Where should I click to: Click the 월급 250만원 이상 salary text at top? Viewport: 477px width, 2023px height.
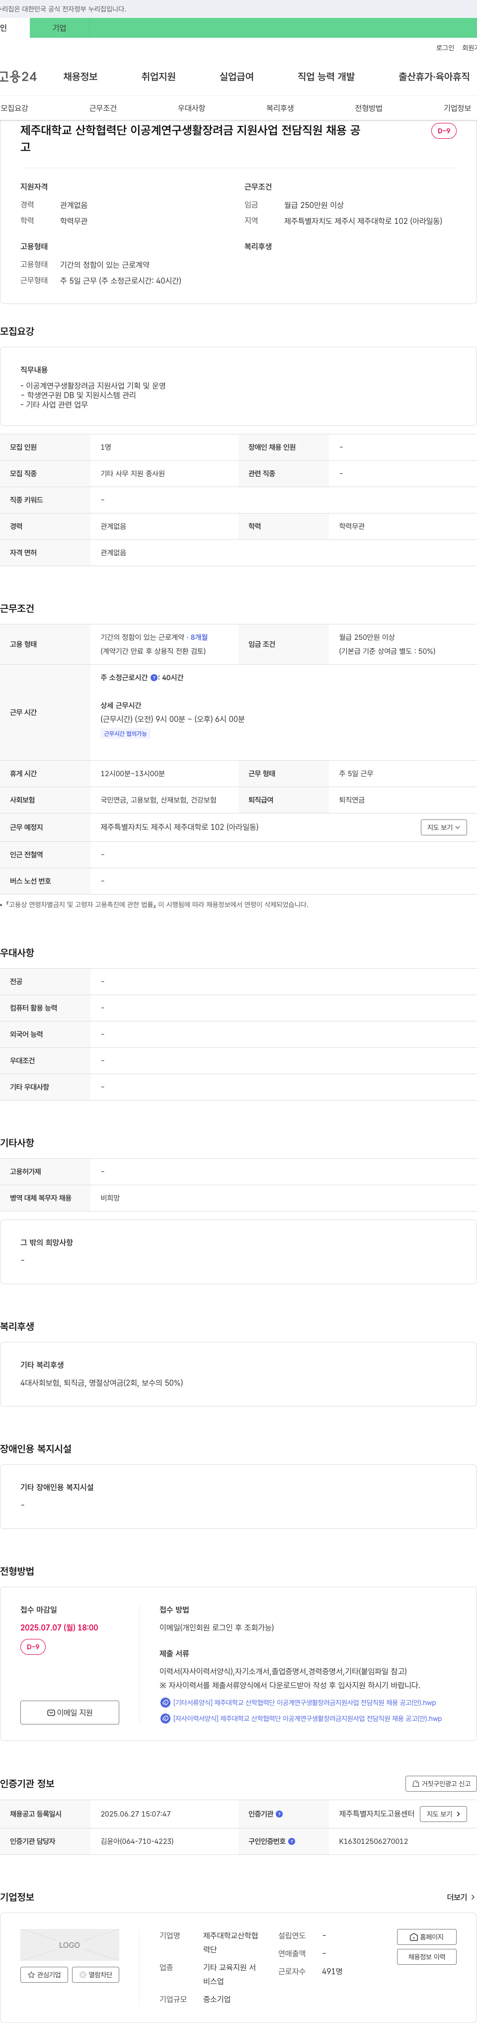click(314, 205)
